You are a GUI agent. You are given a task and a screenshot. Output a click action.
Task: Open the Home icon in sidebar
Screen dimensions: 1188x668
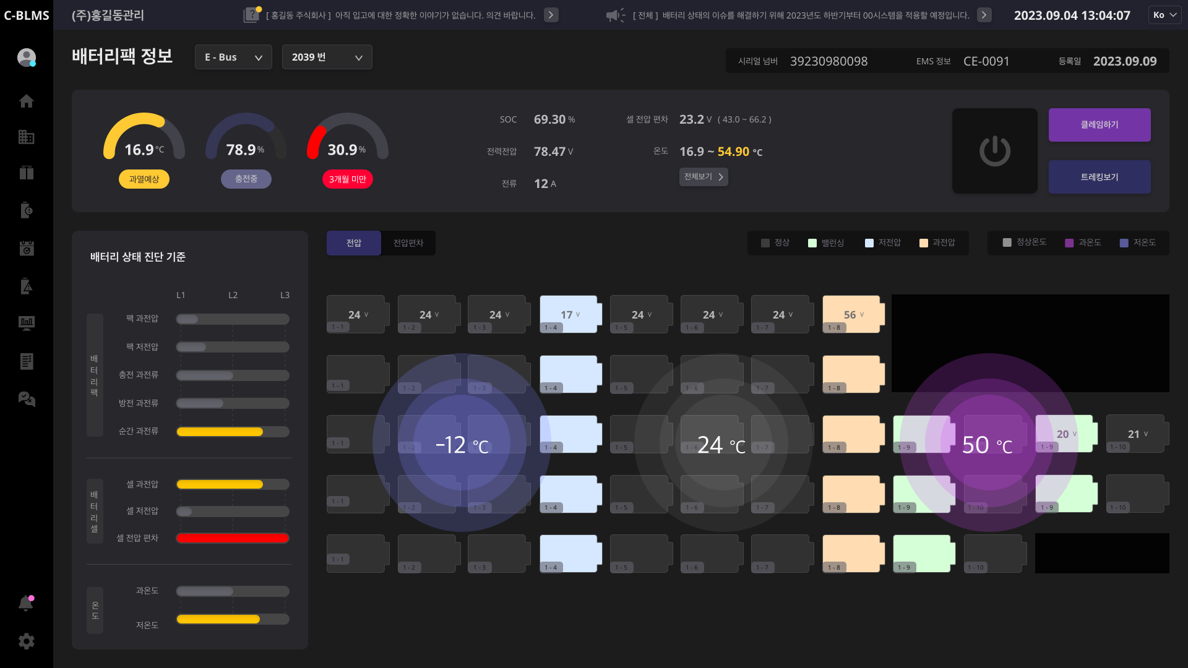(26, 101)
